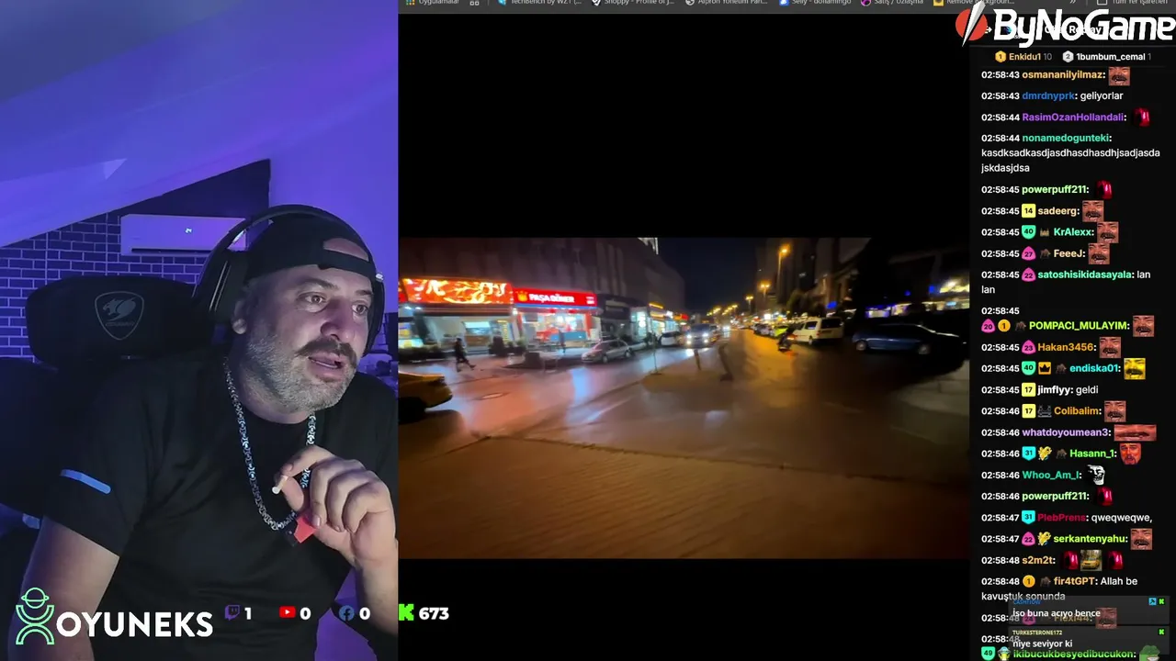Click the face emote after Hakan3456

[1110, 348]
